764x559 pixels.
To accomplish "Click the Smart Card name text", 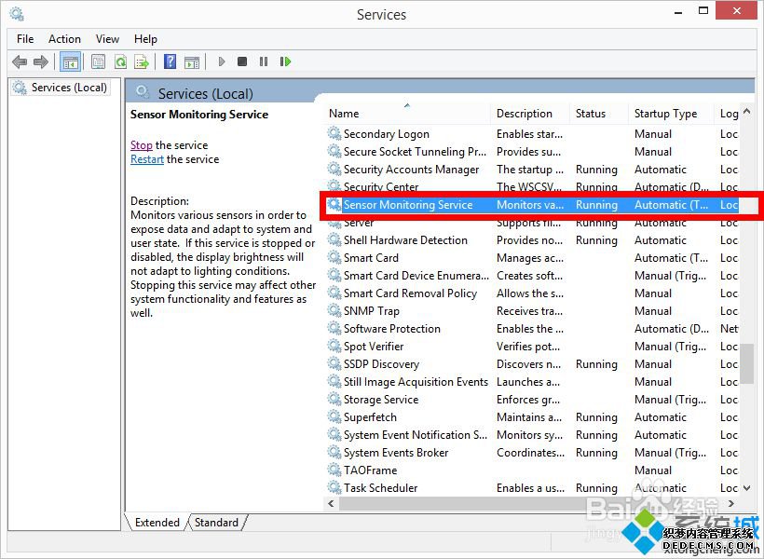I will [x=371, y=258].
